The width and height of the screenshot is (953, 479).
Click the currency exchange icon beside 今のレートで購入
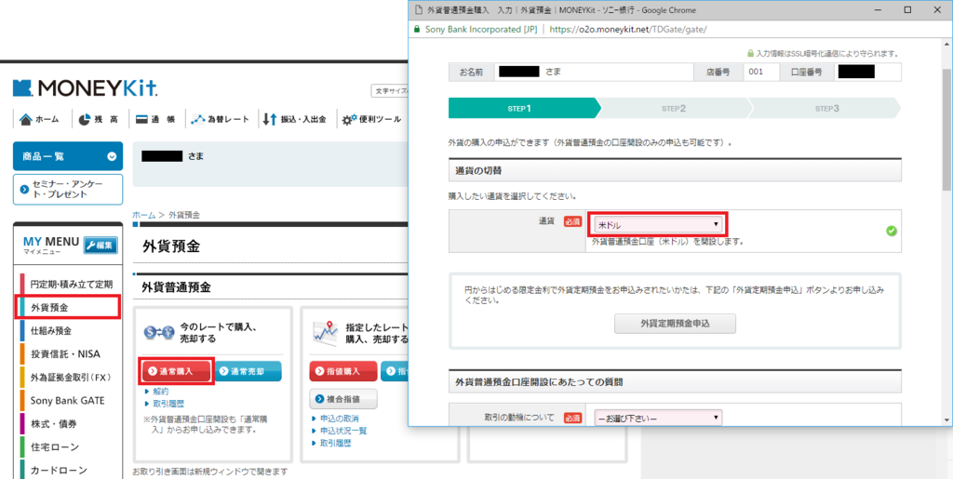[x=159, y=332]
